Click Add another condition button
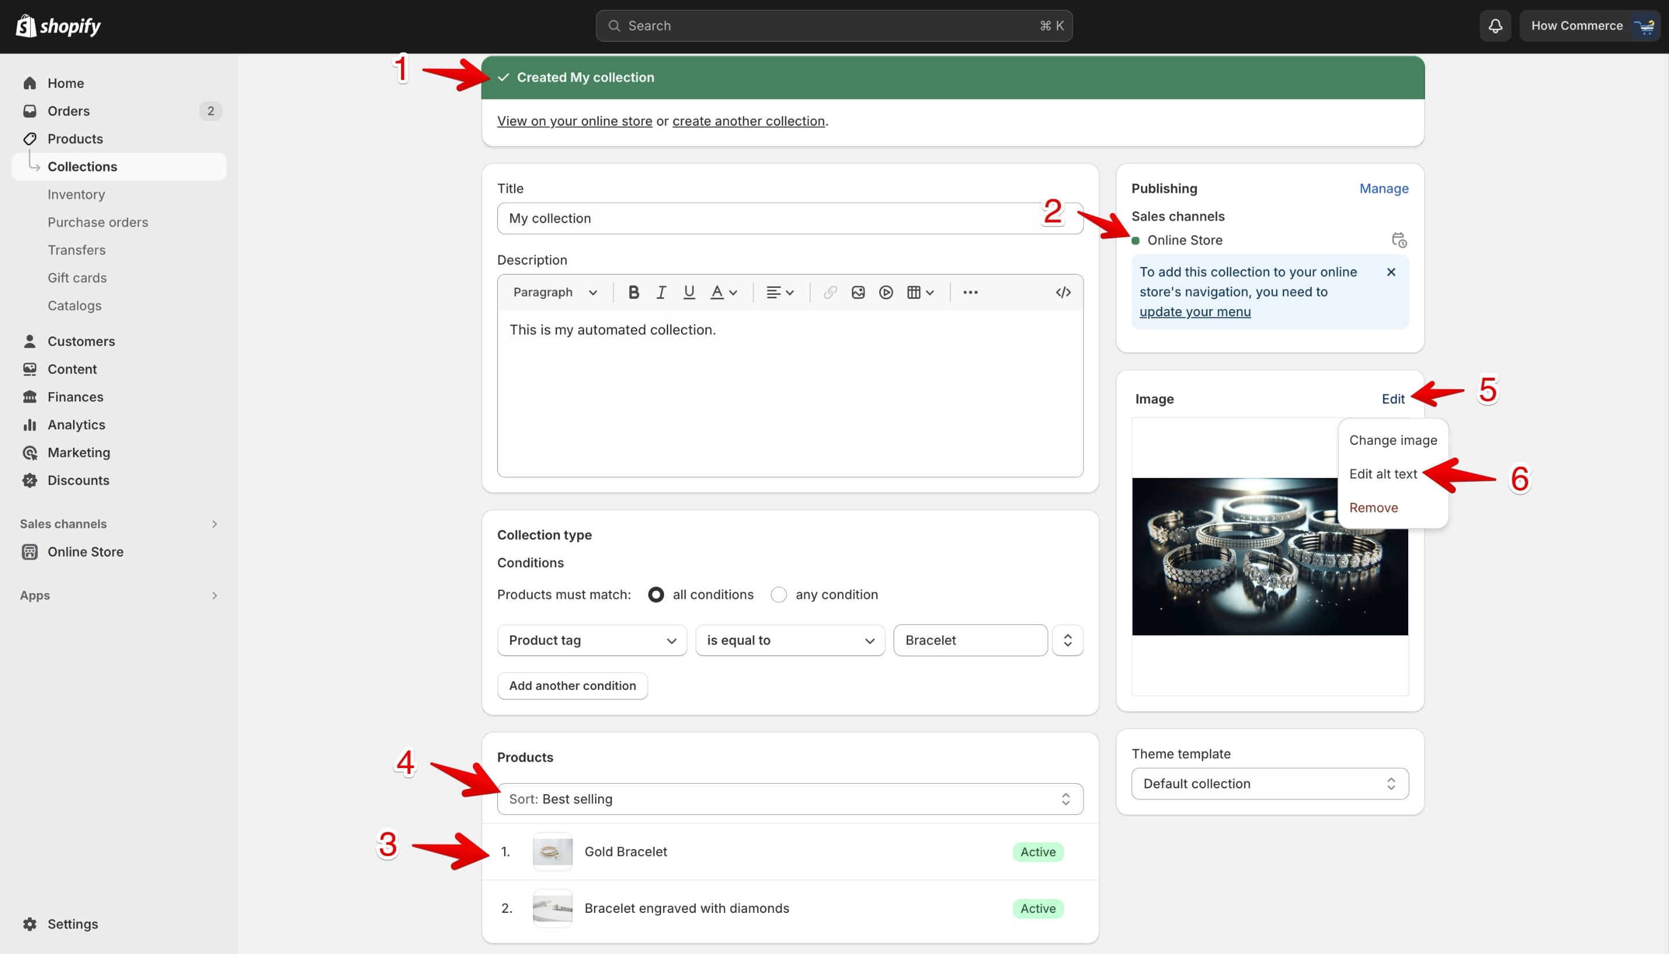The height and width of the screenshot is (954, 1669). pos(571,685)
